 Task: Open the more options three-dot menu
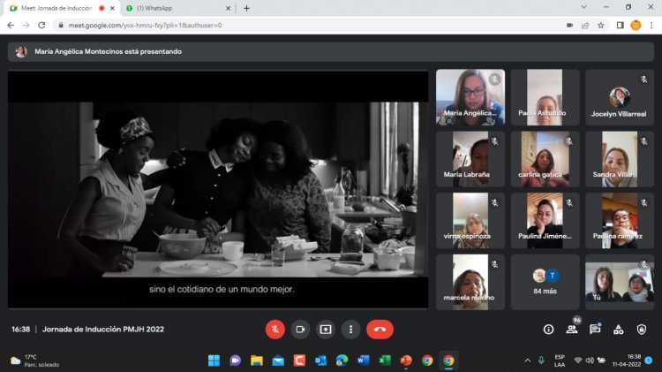point(350,330)
